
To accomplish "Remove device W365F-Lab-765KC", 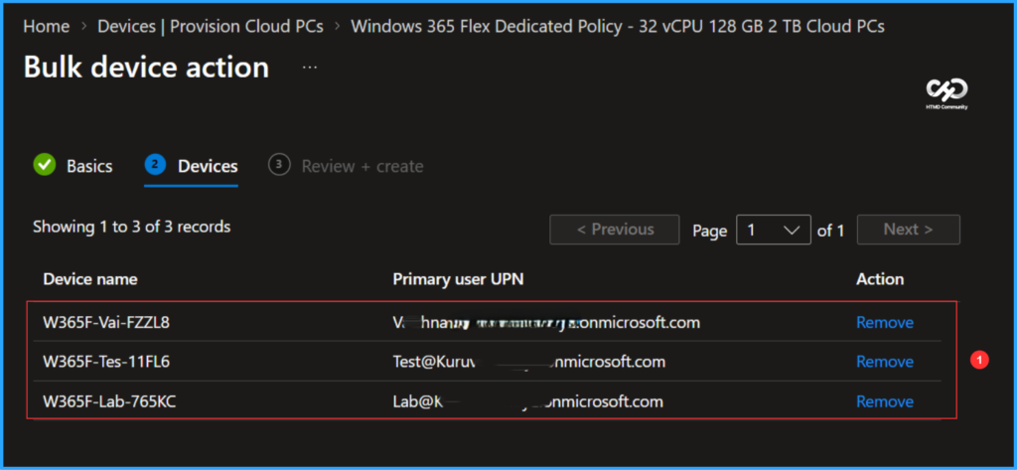I will point(885,401).
